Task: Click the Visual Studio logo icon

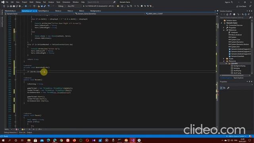Action: (x=3, y=2)
